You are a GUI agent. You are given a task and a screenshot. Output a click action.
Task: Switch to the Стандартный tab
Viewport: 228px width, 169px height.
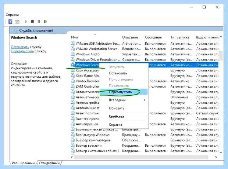(49, 163)
